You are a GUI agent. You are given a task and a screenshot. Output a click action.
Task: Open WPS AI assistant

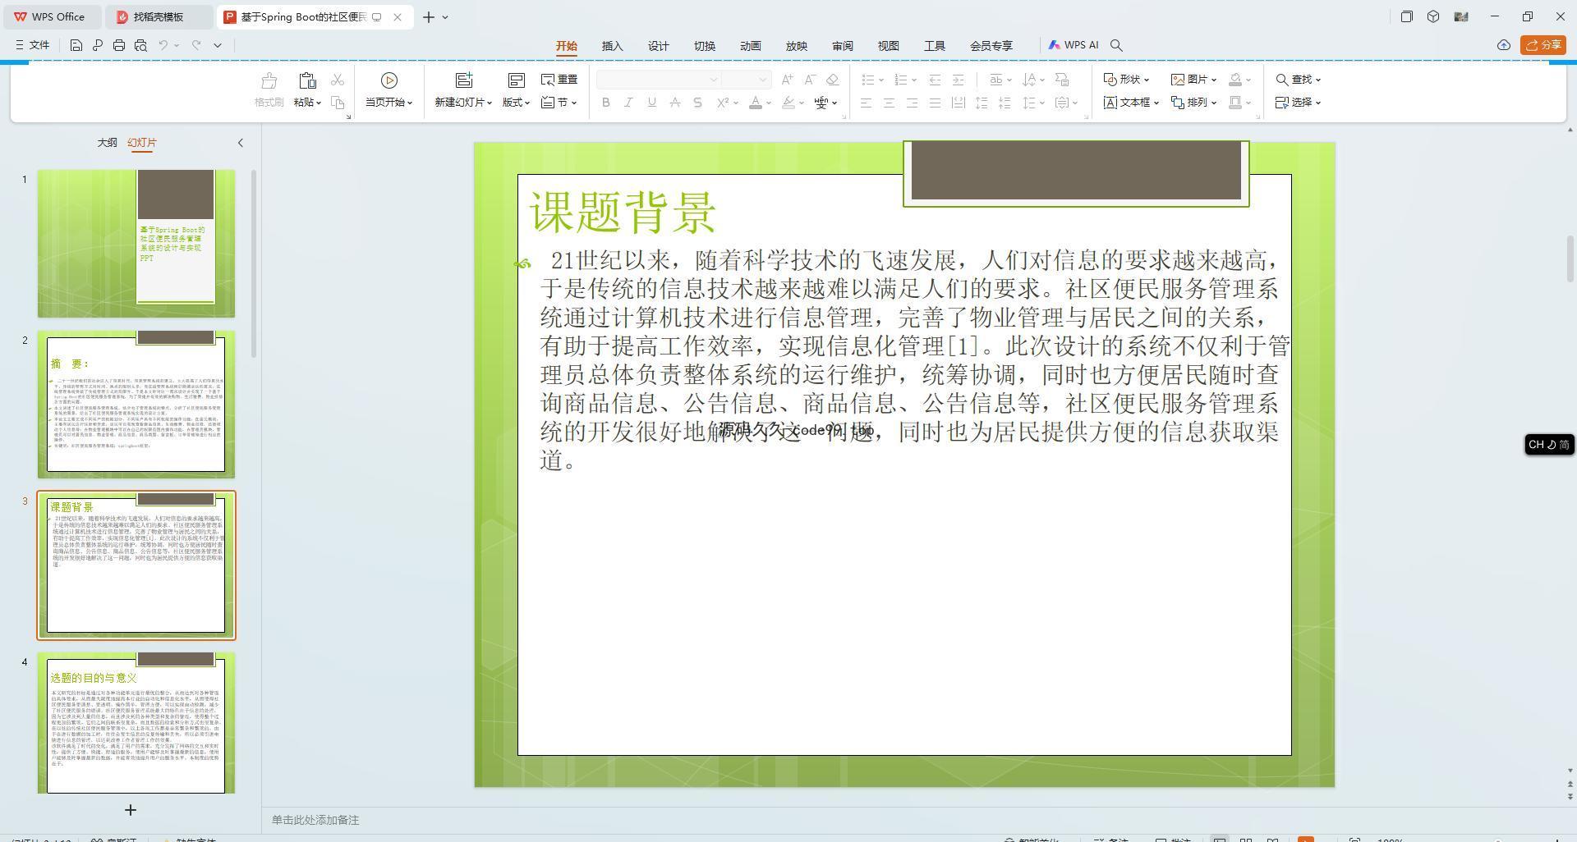coord(1073,45)
